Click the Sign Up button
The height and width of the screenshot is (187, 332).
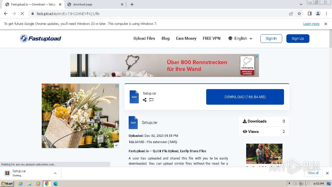[298, 38]
